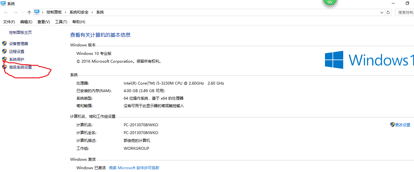Open address bar history dropdown
The height and width of the screenshot is (172, 414).
pyautogui.click(x=382, y=12)
